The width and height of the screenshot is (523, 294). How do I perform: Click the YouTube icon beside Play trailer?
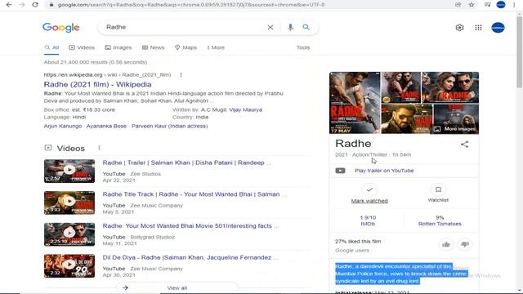coord(340,171)
